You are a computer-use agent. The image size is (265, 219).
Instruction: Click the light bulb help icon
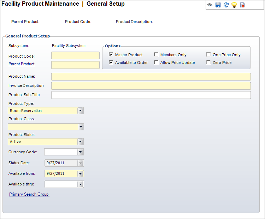coord(234,5)
